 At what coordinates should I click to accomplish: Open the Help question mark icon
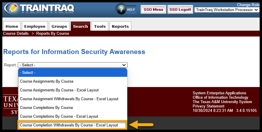[x=121, y=10]
